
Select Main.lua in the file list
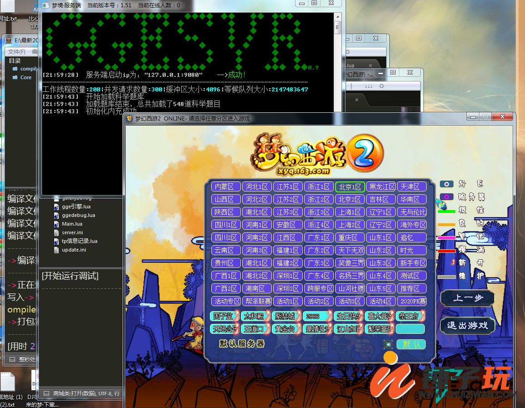pyautogui.click(x=72, y=224)
